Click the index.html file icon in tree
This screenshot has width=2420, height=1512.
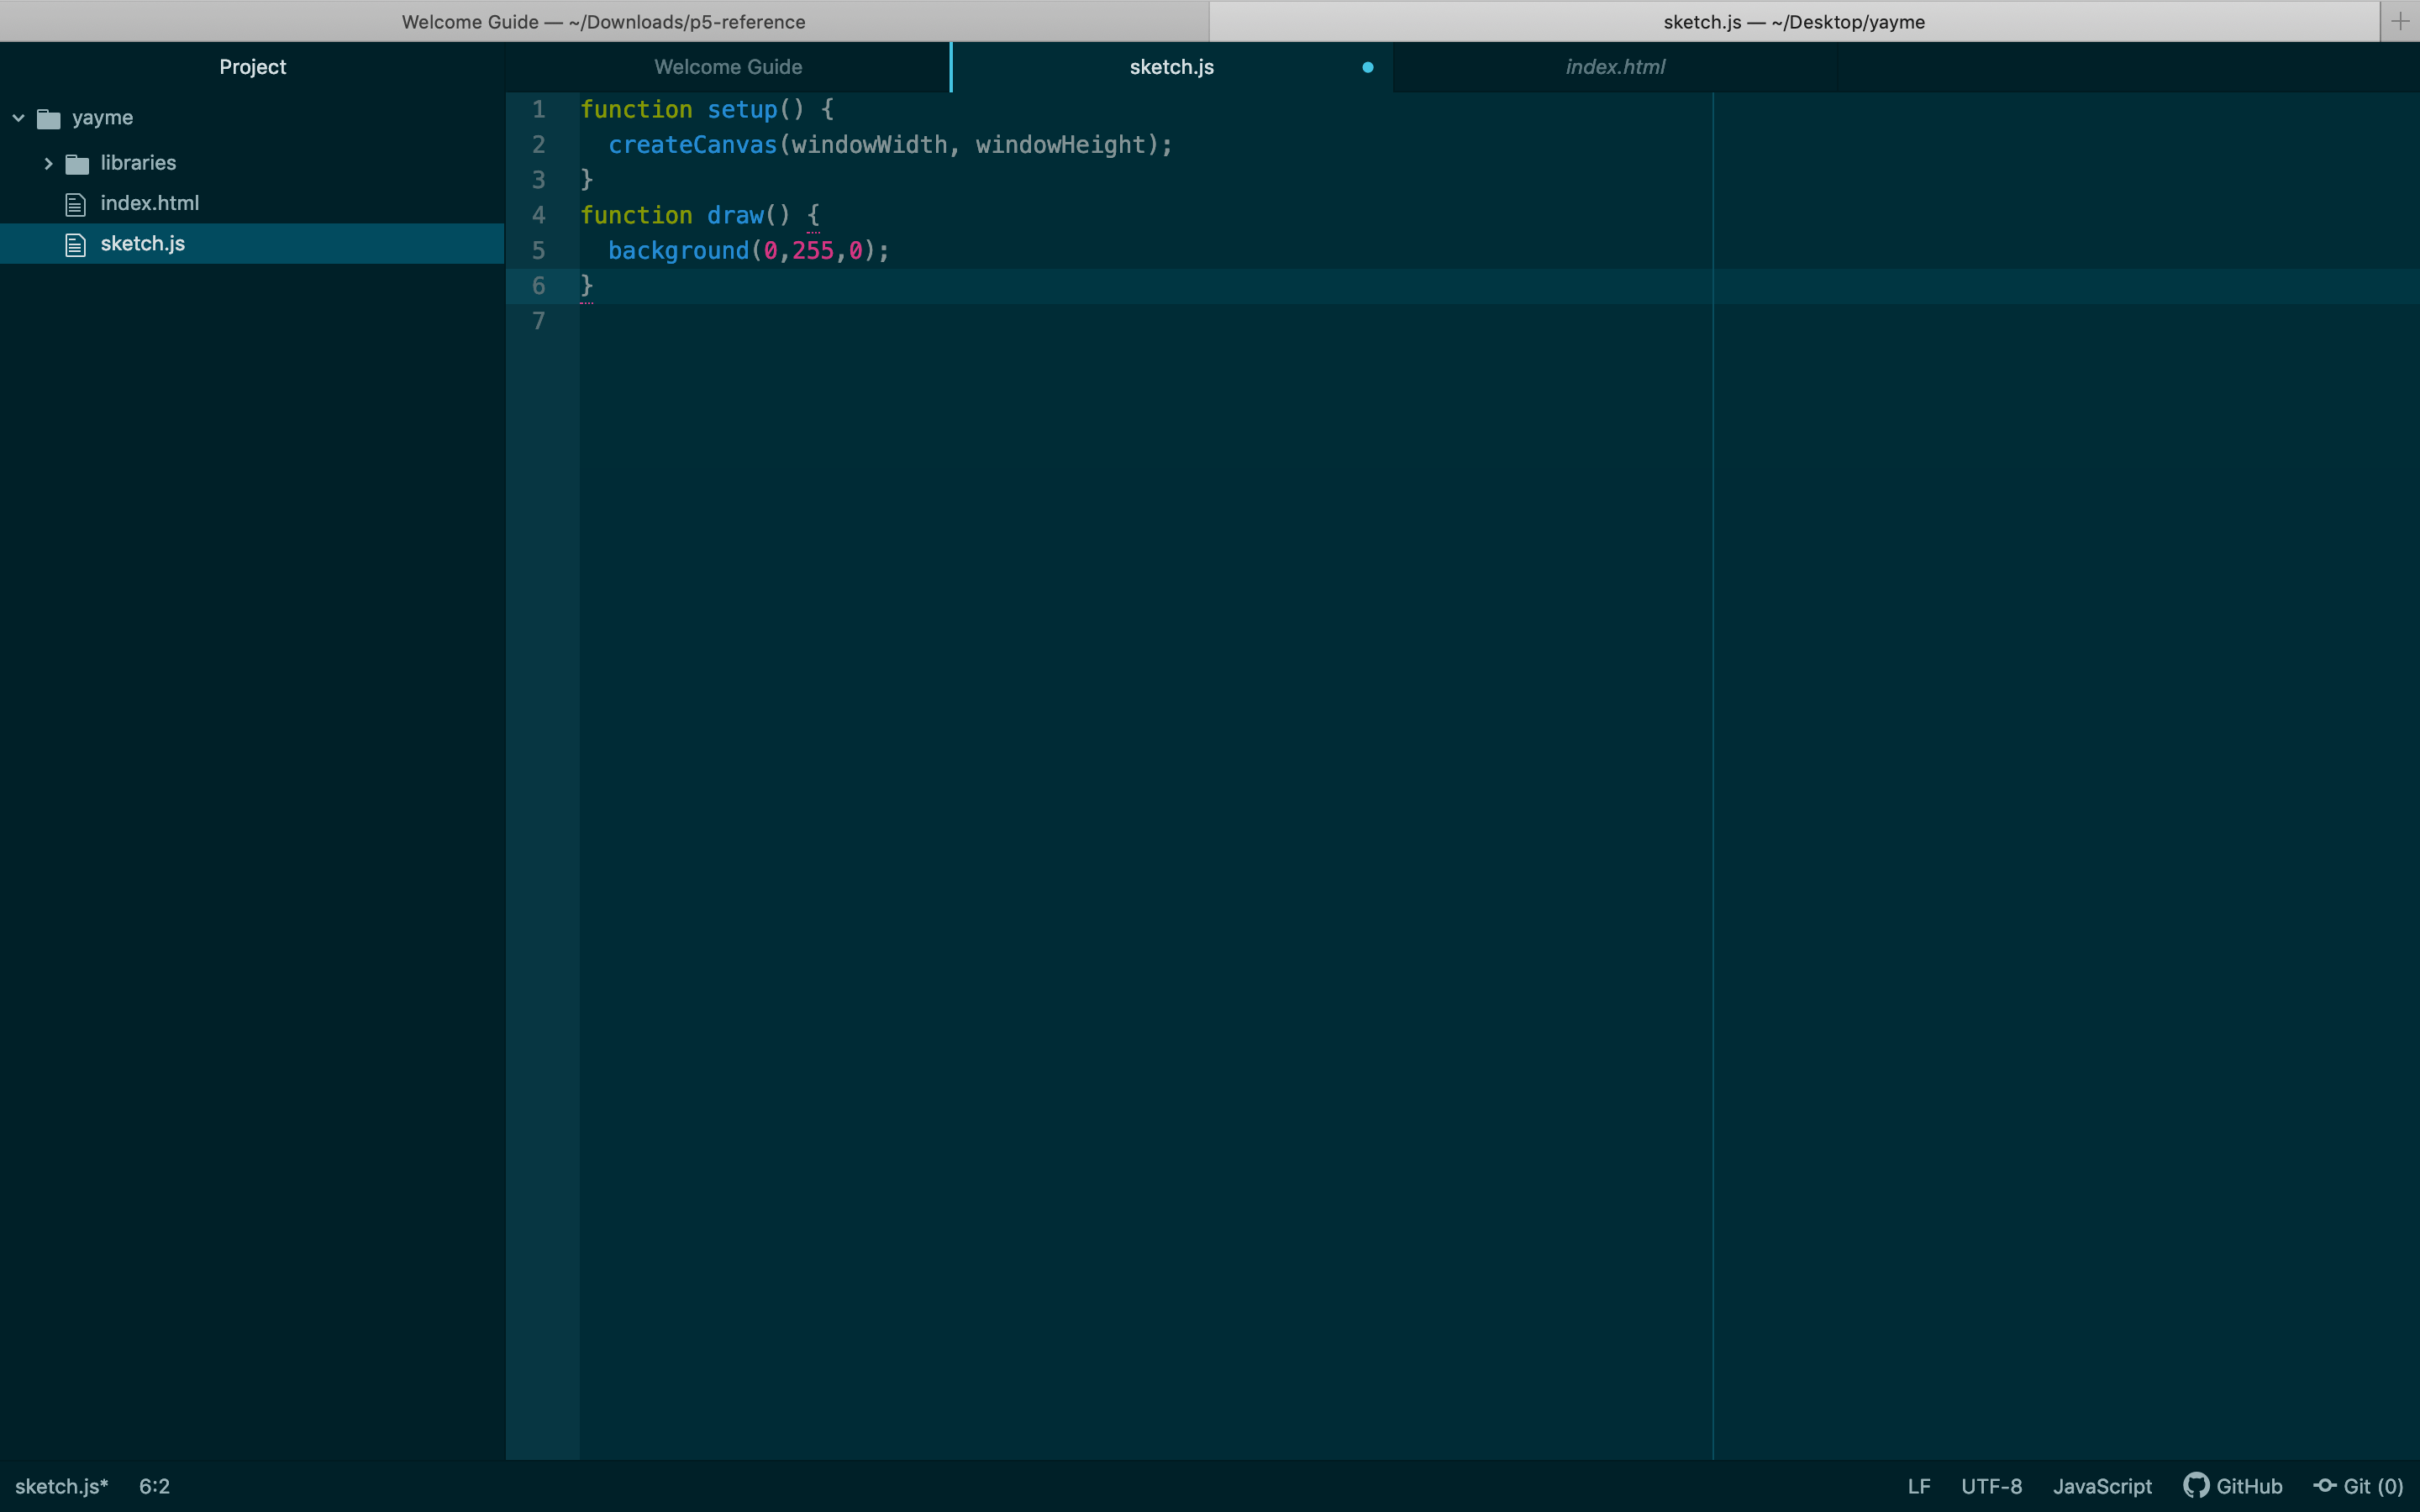tap(75, 204)
